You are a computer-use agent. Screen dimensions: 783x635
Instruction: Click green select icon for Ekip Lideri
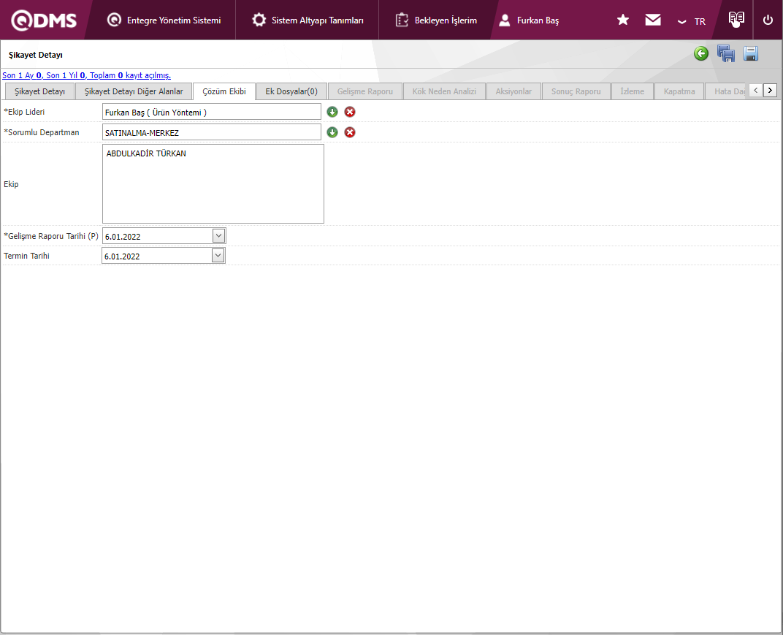coord(332,112)
